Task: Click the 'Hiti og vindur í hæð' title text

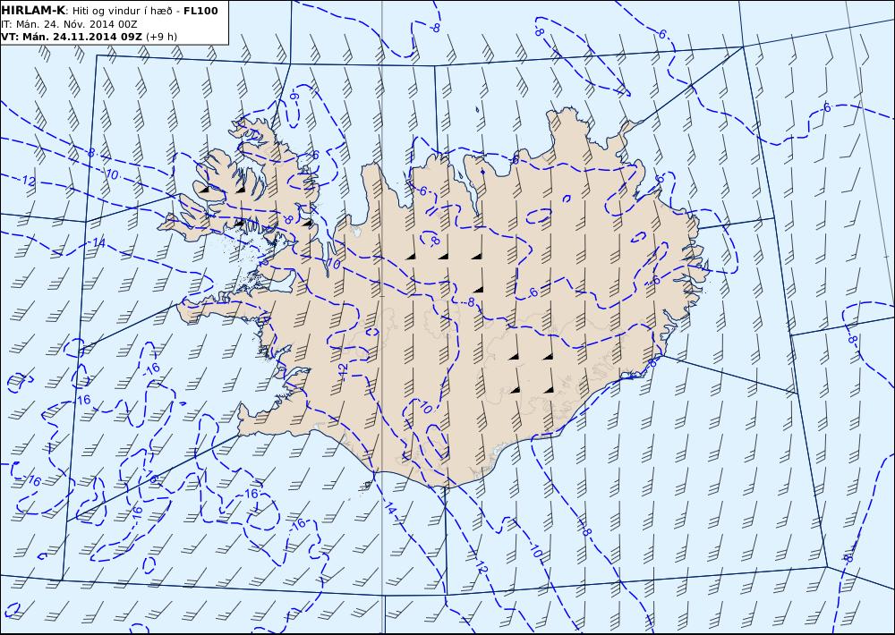Action: pyautogui.click(x=122, y=12)
